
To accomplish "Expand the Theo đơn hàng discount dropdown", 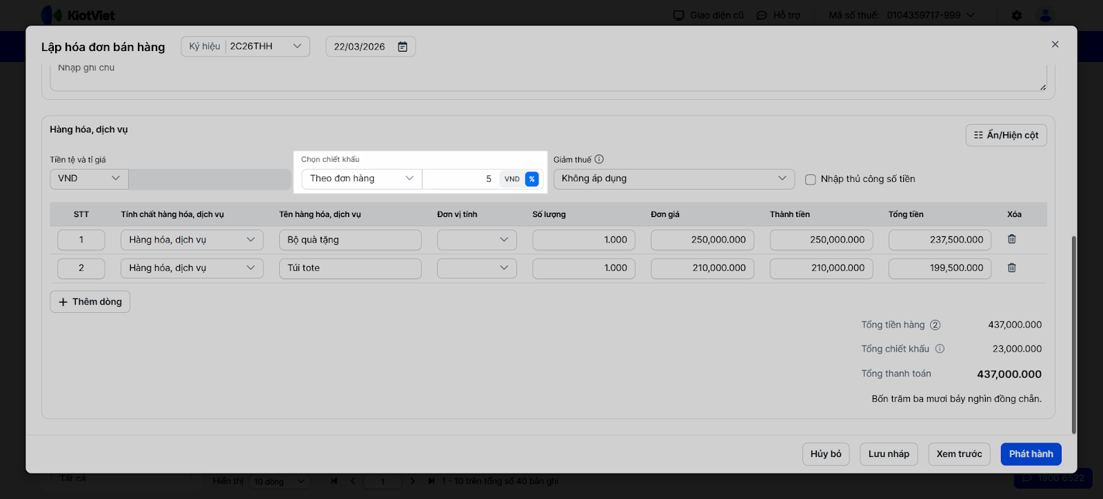I will [x=361, y=179].
